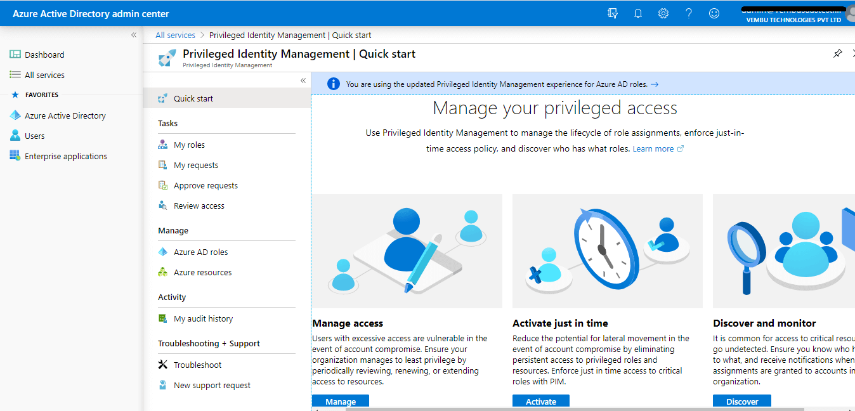This screenshot has width=855, height=411.
Task: Send feedback with the smiley icon
Action: click(x=714, y=13)
